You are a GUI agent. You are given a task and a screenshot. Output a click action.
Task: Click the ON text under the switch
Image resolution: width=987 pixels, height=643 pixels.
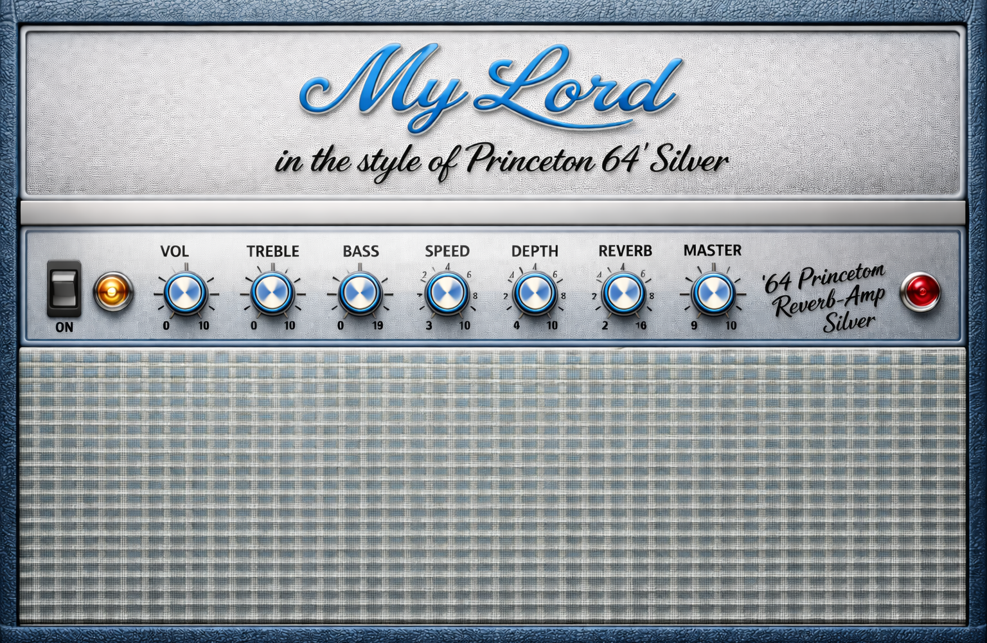tap(64, 327)
